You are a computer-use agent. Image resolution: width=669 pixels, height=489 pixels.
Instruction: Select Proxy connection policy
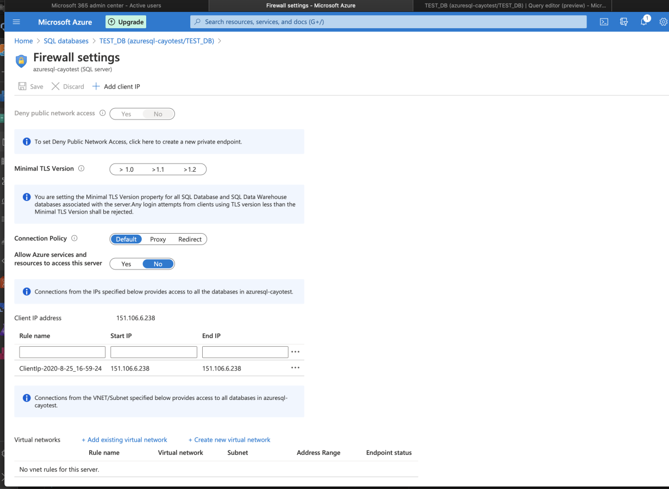(158, 239)
